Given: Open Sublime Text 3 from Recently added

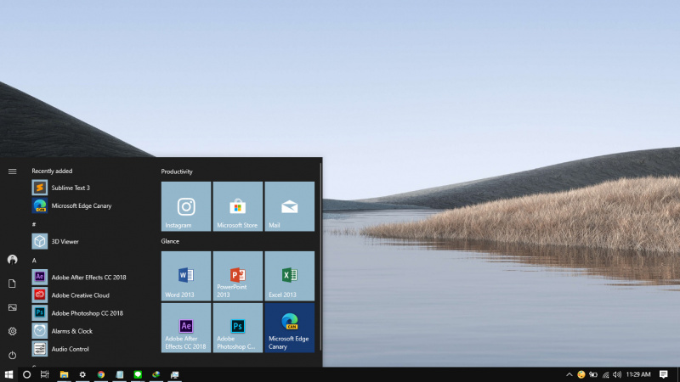Looking at the screenshot, I should (x=91, y=188).
